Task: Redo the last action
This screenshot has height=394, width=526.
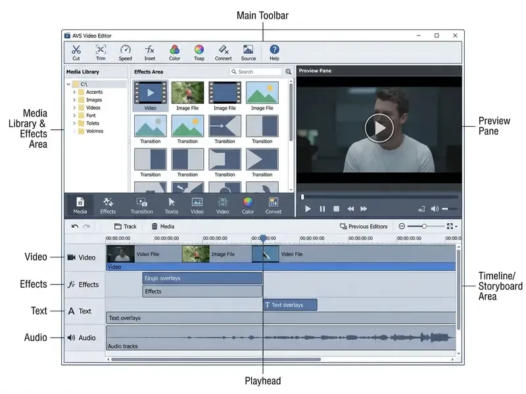Action: coord(87,227)
